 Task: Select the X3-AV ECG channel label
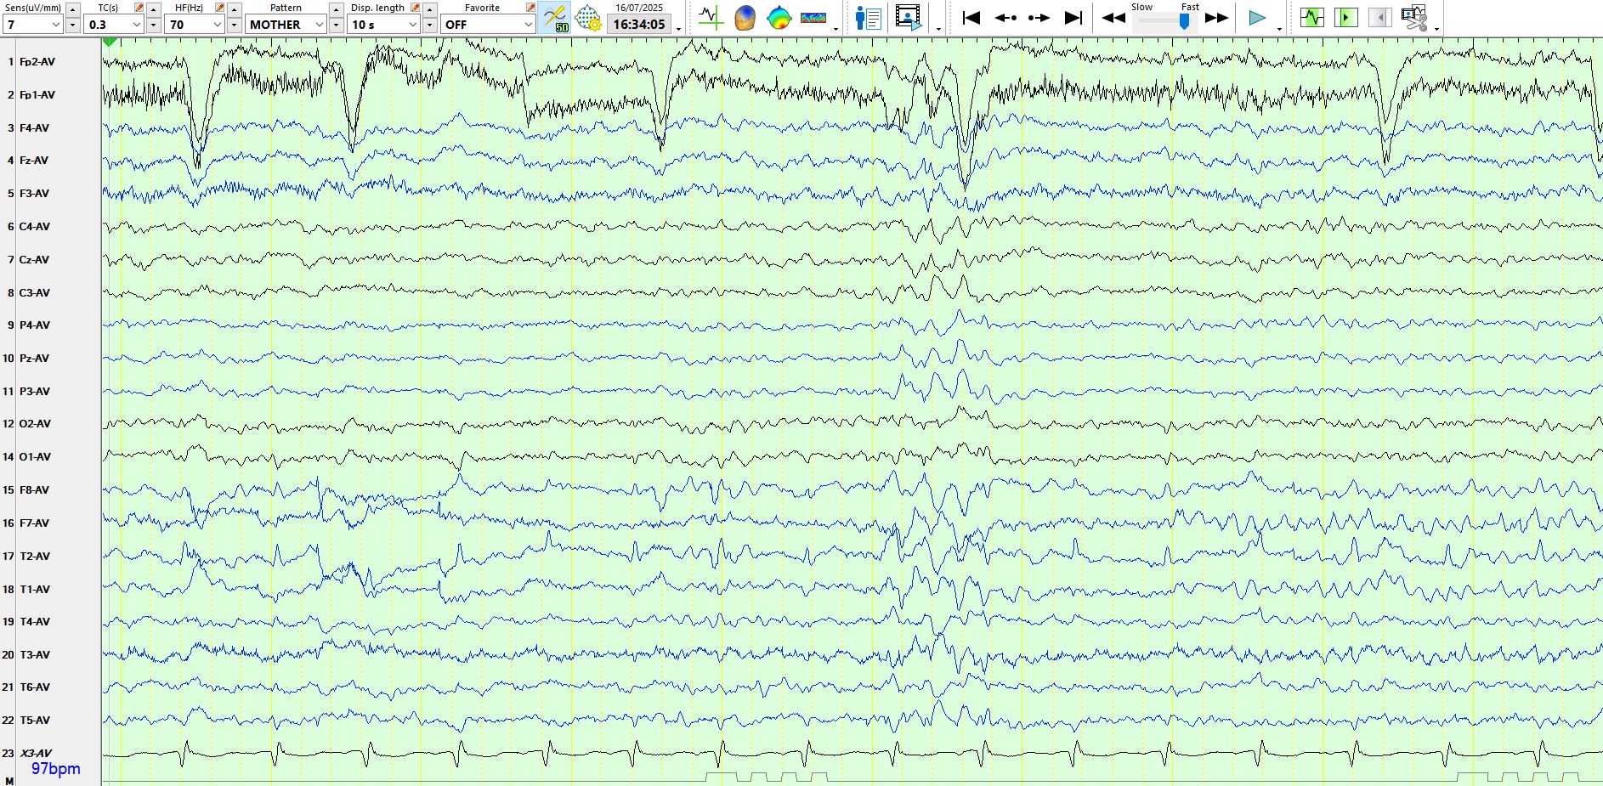[36, 754]
